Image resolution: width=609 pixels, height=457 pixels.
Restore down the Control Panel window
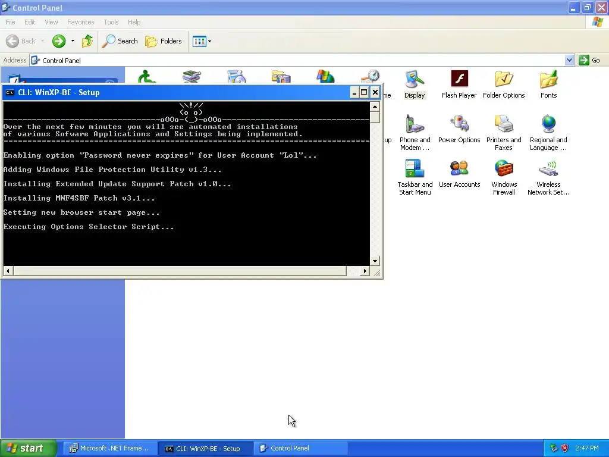click(587, 7)
